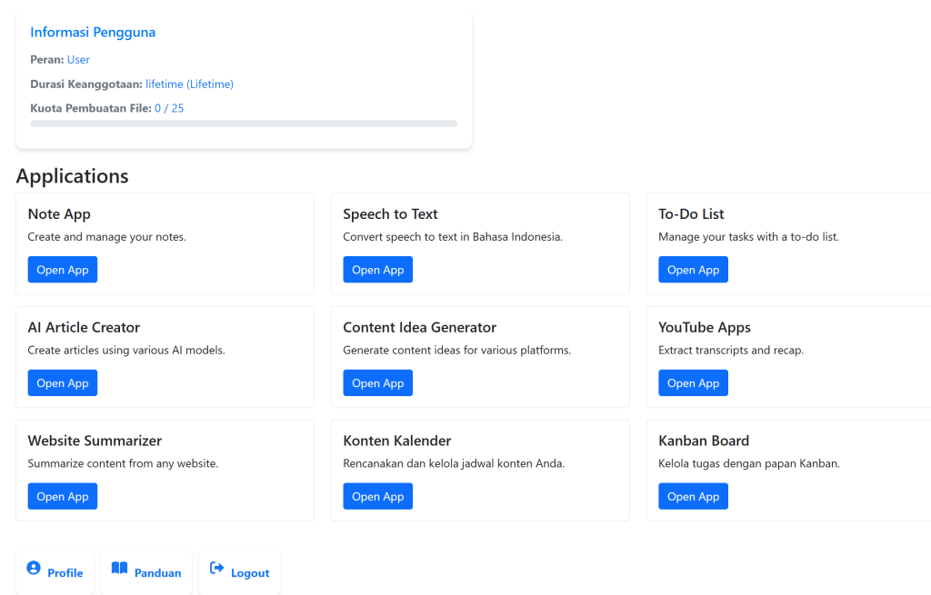931x595 pixels.
Task: Select the Logout link text
Action: 250,573
